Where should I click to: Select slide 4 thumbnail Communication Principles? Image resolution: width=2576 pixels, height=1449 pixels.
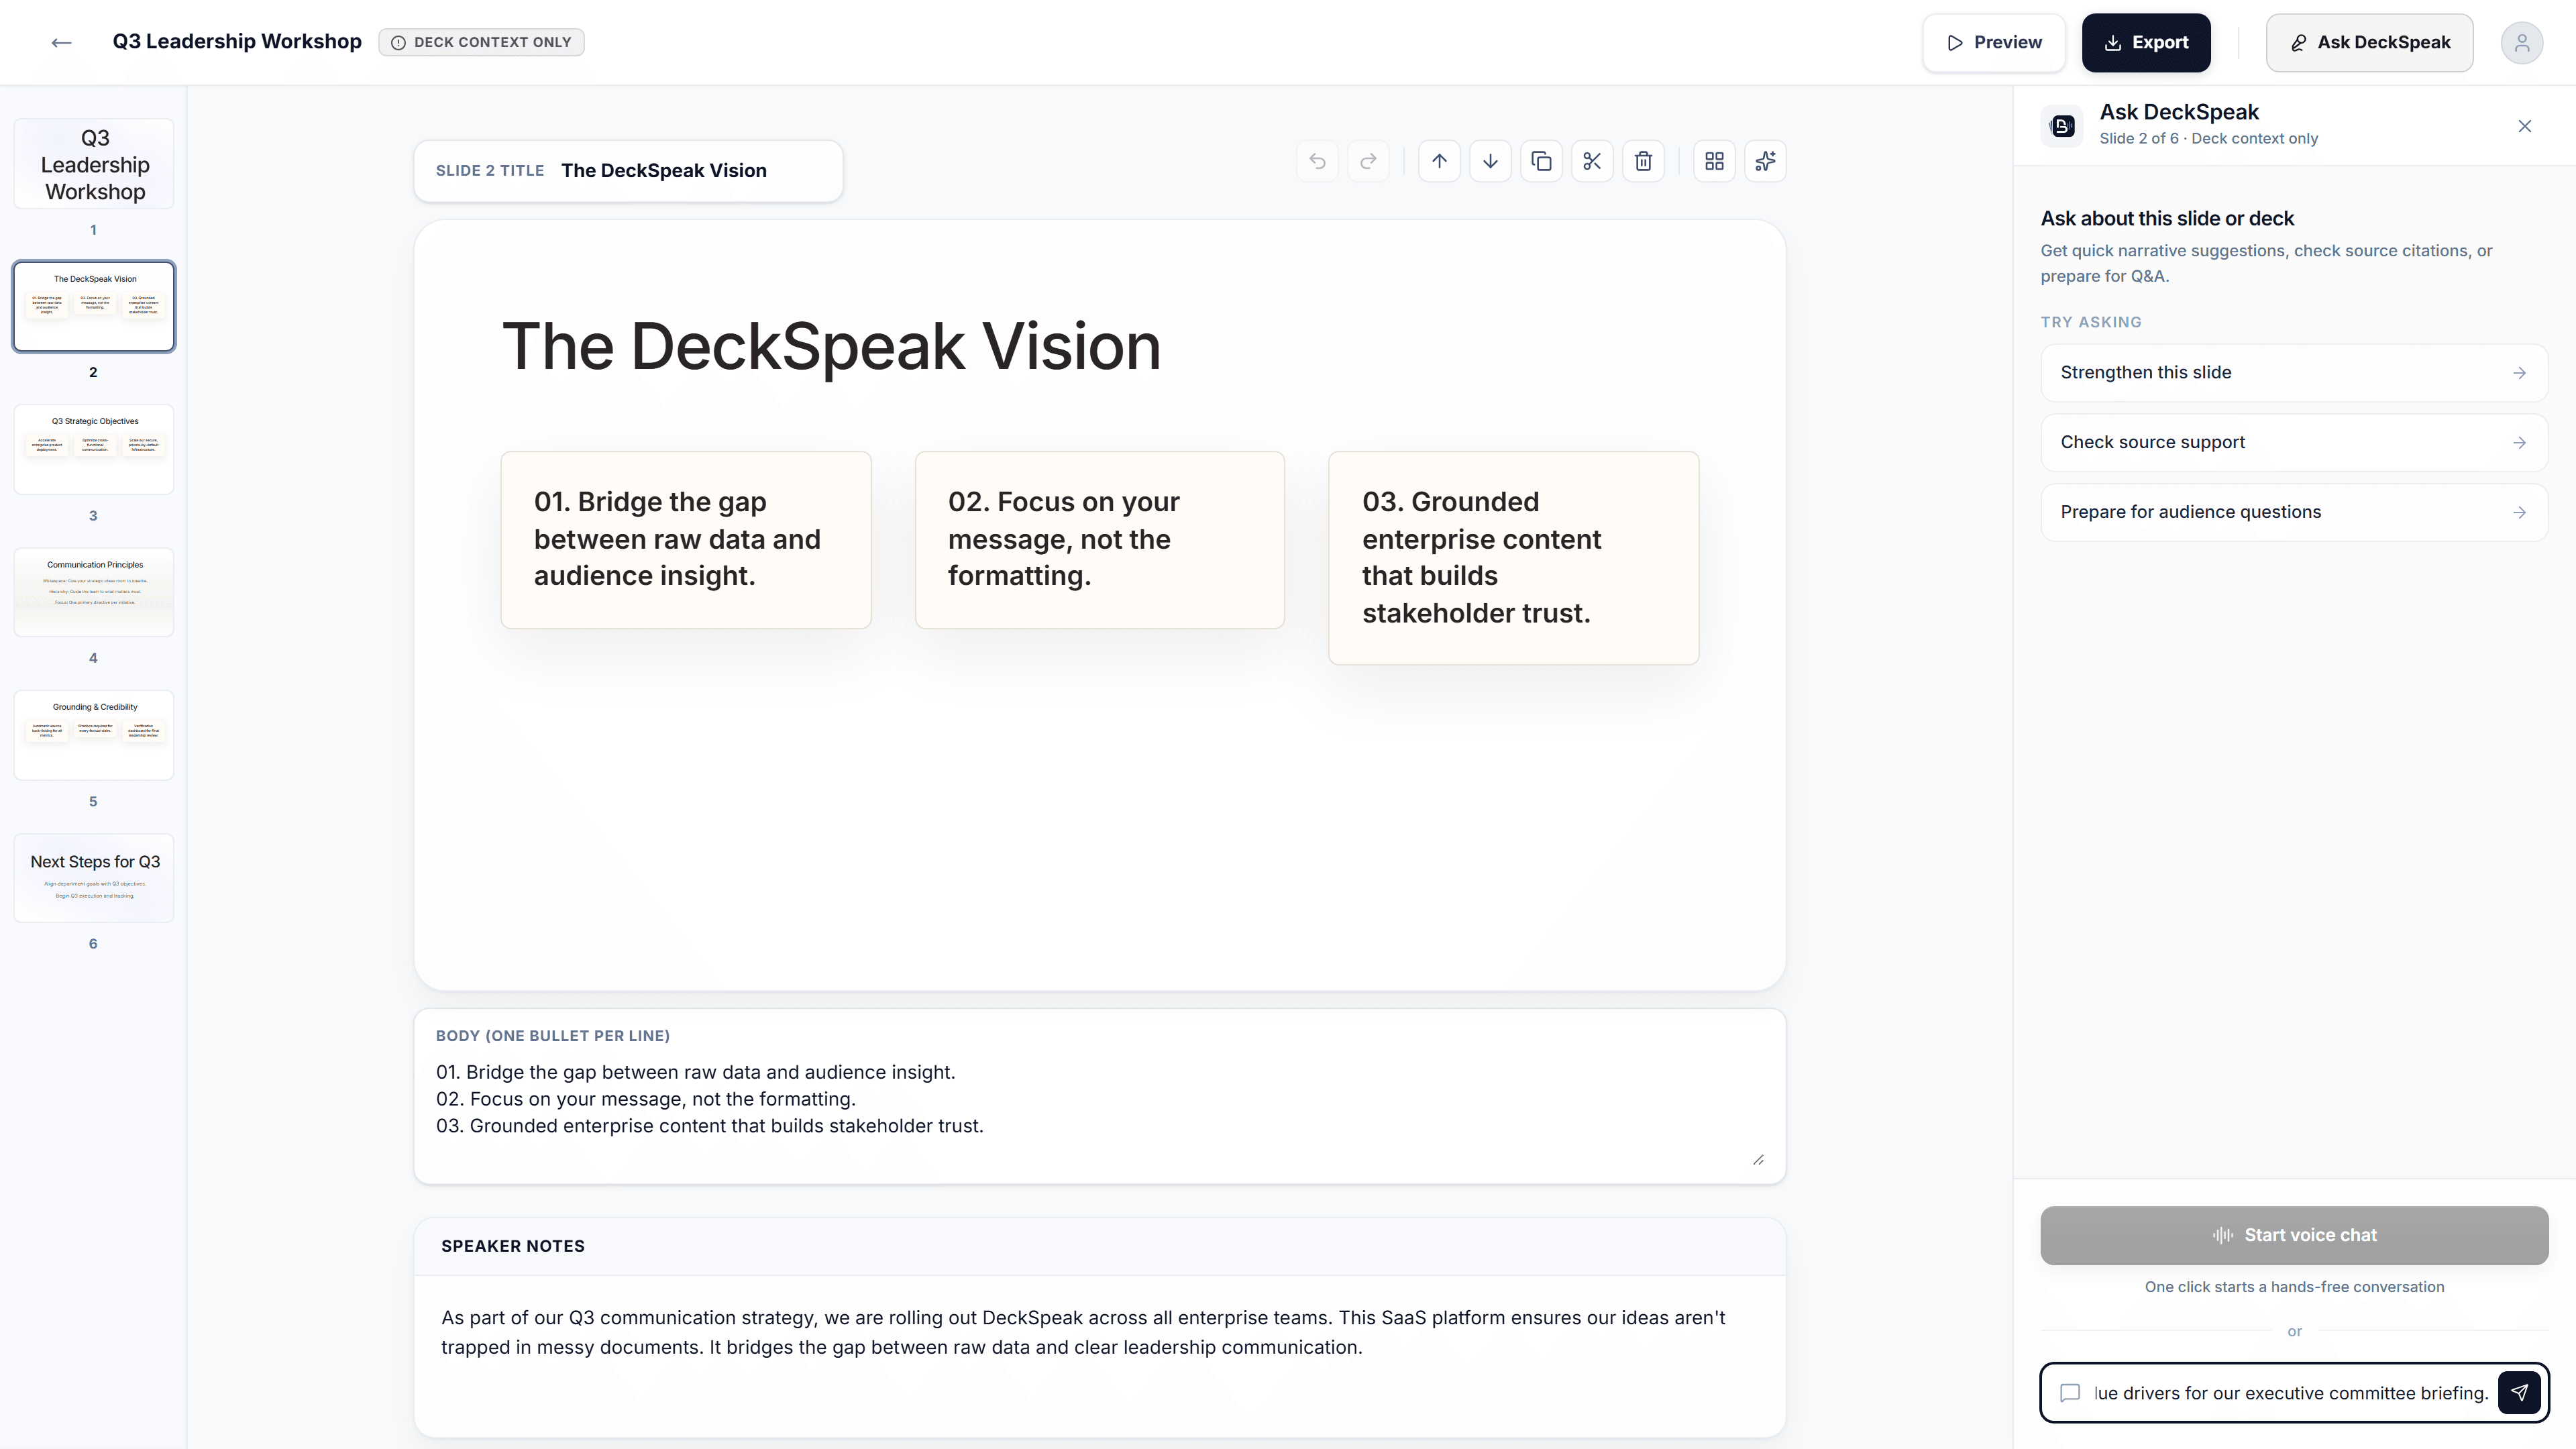[94, 592]
